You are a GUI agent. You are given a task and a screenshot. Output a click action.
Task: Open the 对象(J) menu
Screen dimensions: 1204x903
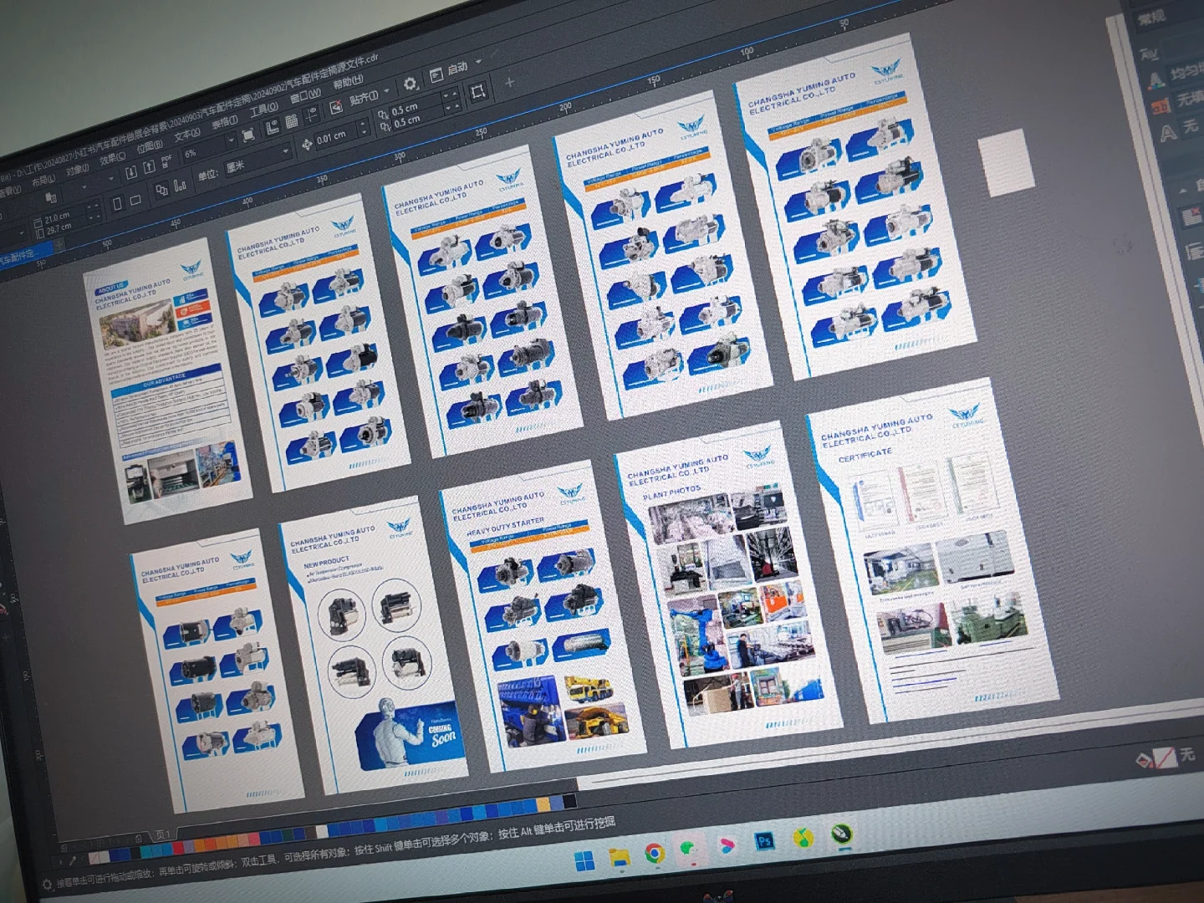tap(78, 169)
